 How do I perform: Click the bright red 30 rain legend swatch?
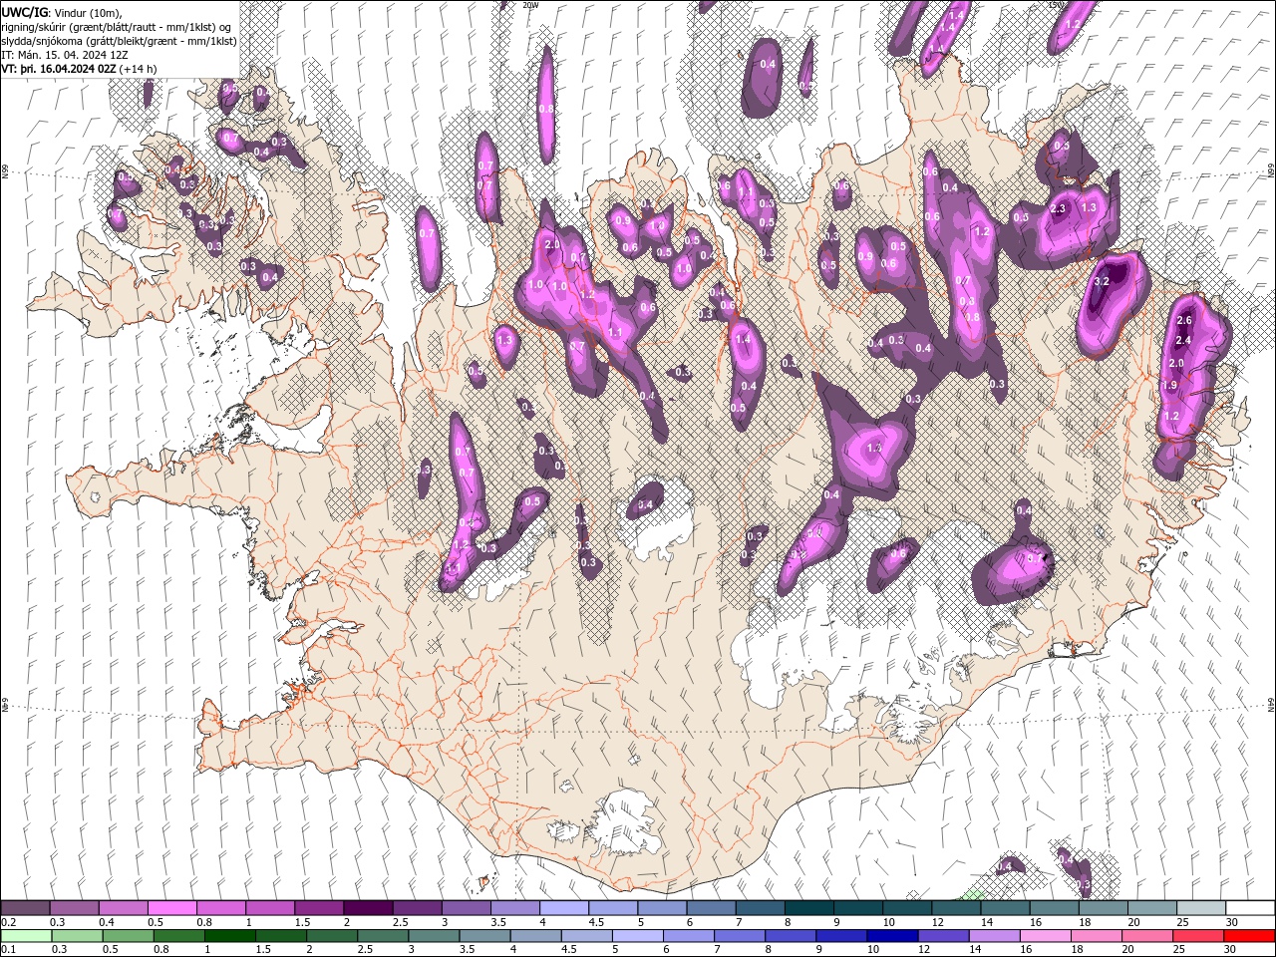click(x=1249, y=936)
